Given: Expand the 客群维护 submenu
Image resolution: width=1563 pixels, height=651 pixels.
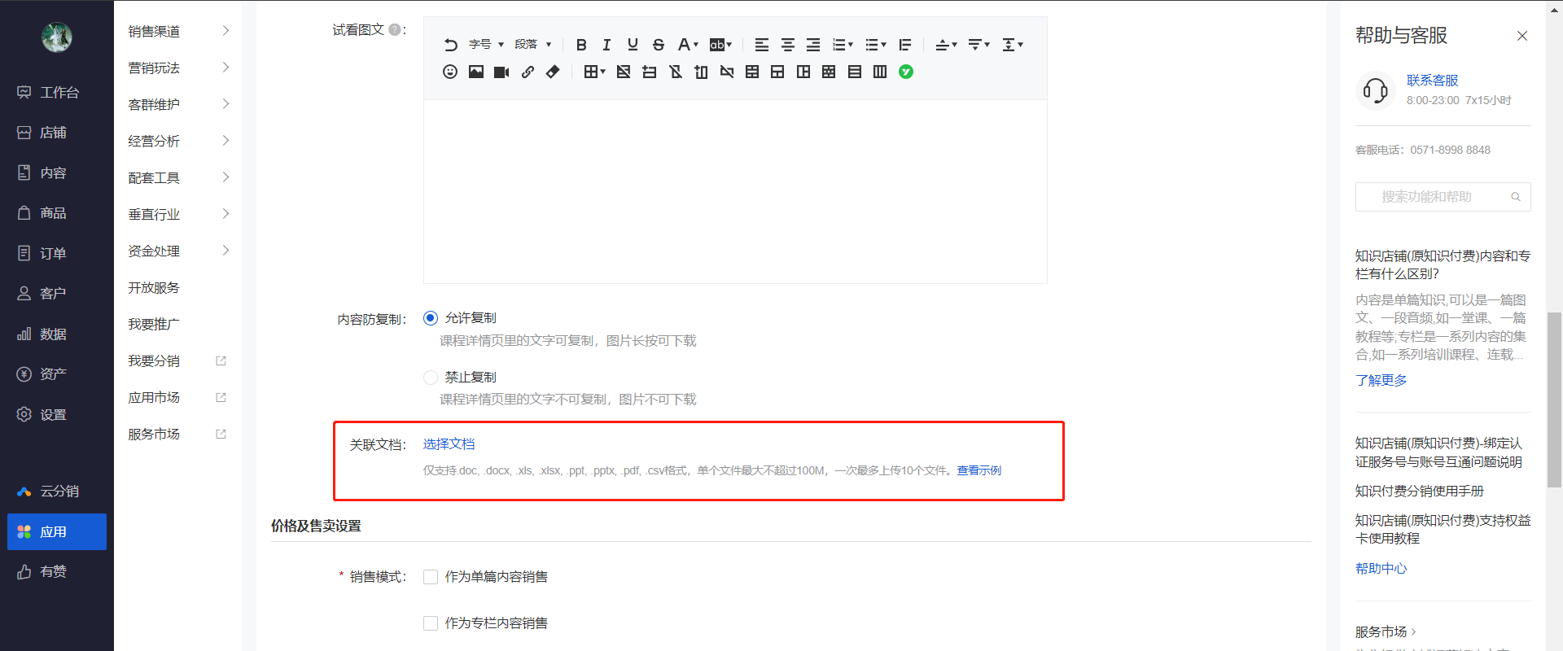Looking at the screenshot, I should tap(178, 104).
